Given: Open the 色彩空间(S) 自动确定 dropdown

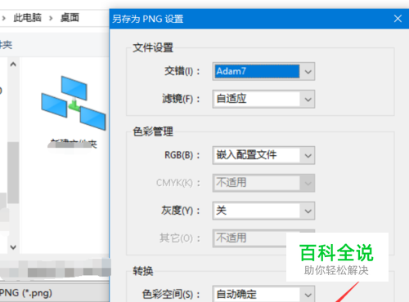Looking at the screenshot, I should tap(263, 294).
